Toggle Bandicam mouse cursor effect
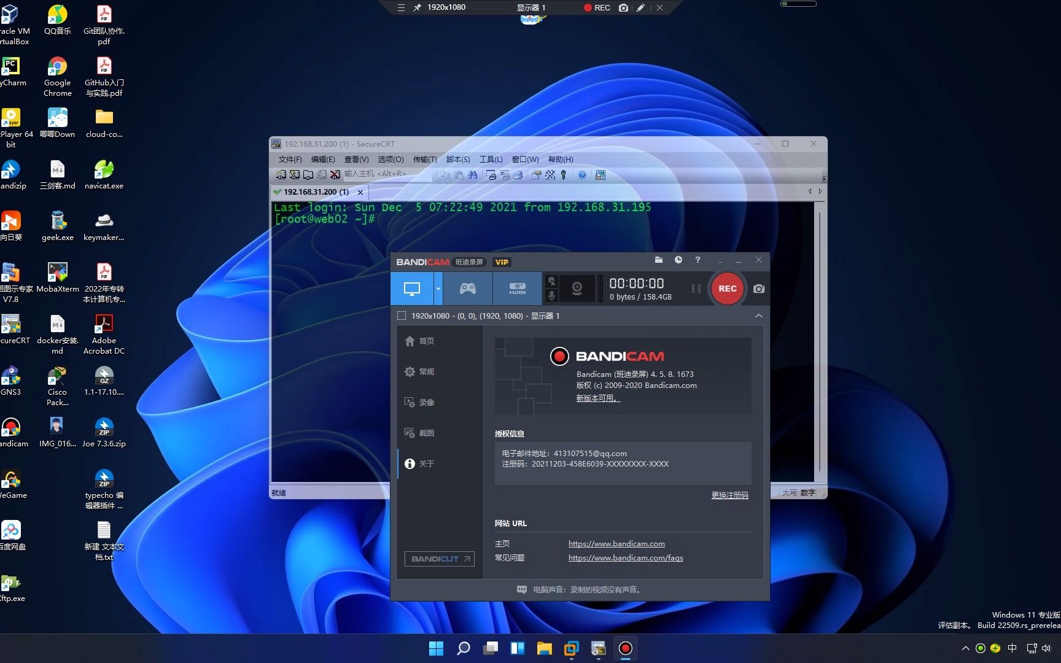This screenshot has width=1061, height=663. point(551,281)
